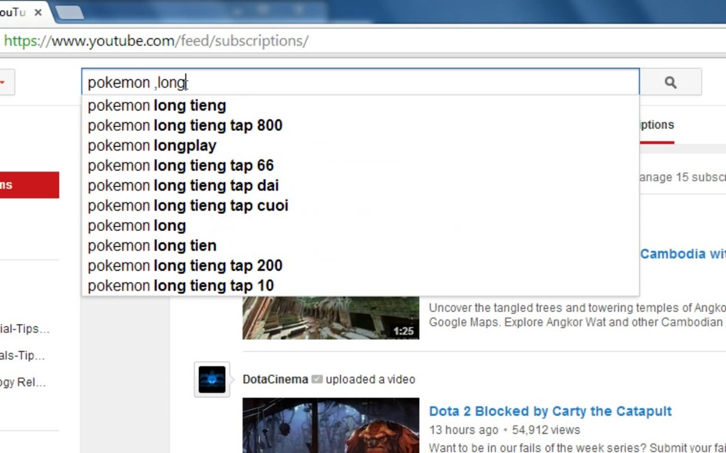The height and width of the screenshot is (453, 726).
Task: Open the Dota 2 Blocked by Carty video thumbnail
Action: tap(331, 425)
